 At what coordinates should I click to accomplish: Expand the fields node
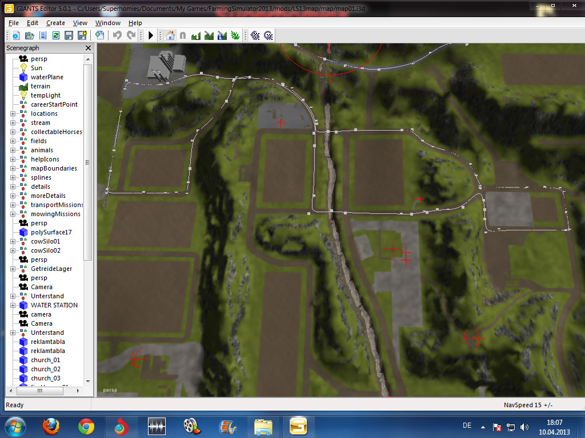pos(13,141)
